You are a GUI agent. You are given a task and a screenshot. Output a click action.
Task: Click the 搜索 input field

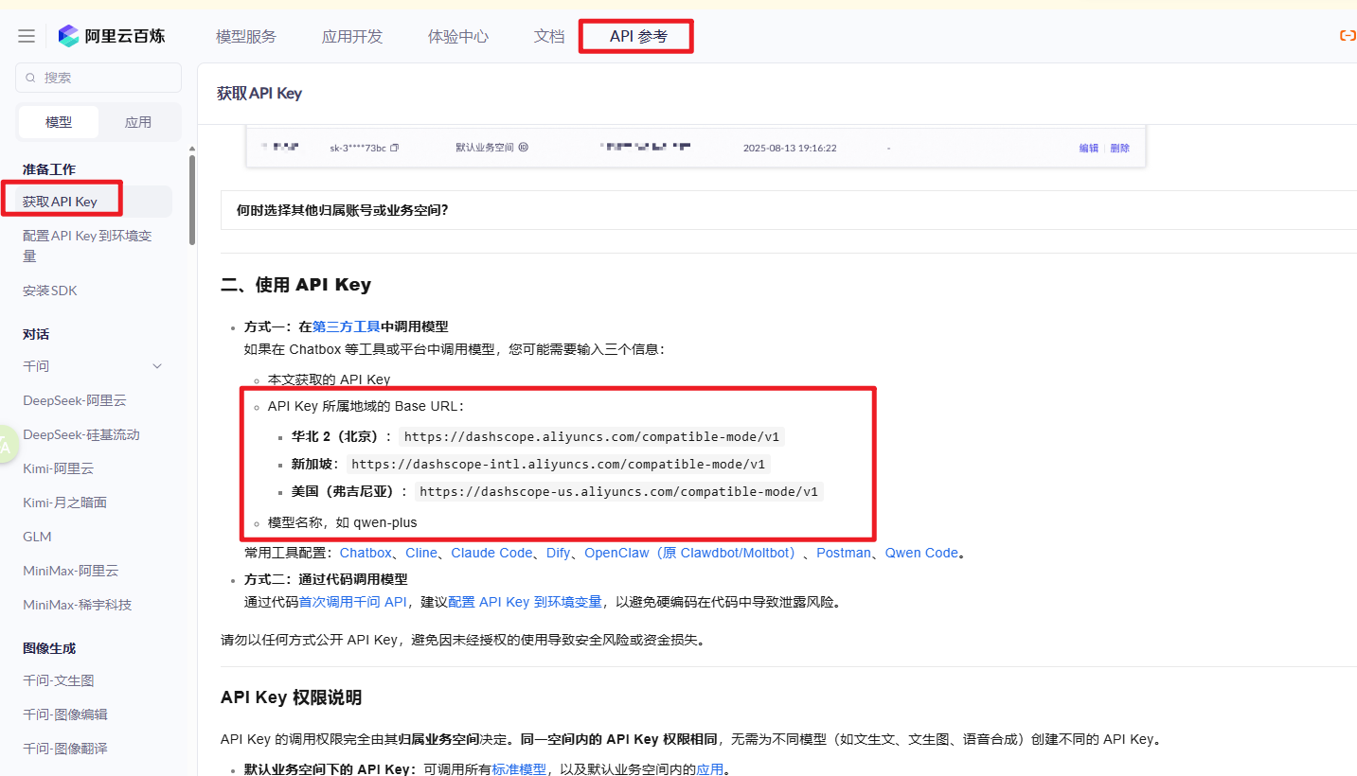click(x=98, y=78)
